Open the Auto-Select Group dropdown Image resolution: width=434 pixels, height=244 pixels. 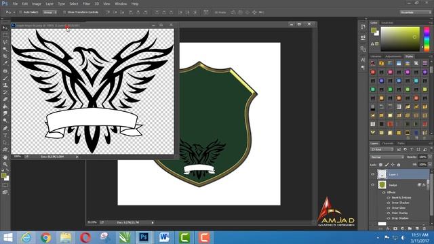[50, 12]
